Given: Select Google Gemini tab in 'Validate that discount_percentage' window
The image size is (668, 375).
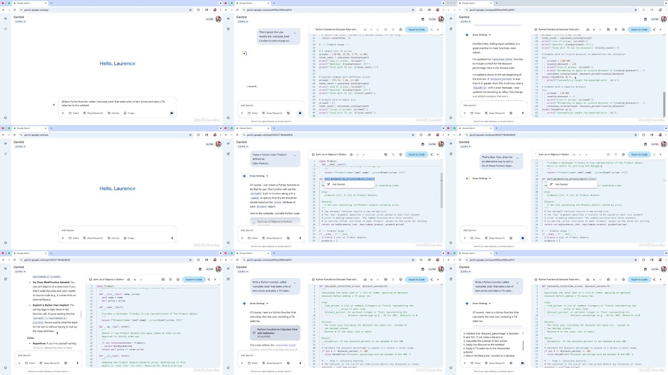Looking at the screenshot, I should pyautogui.click(x=475, y=253).
